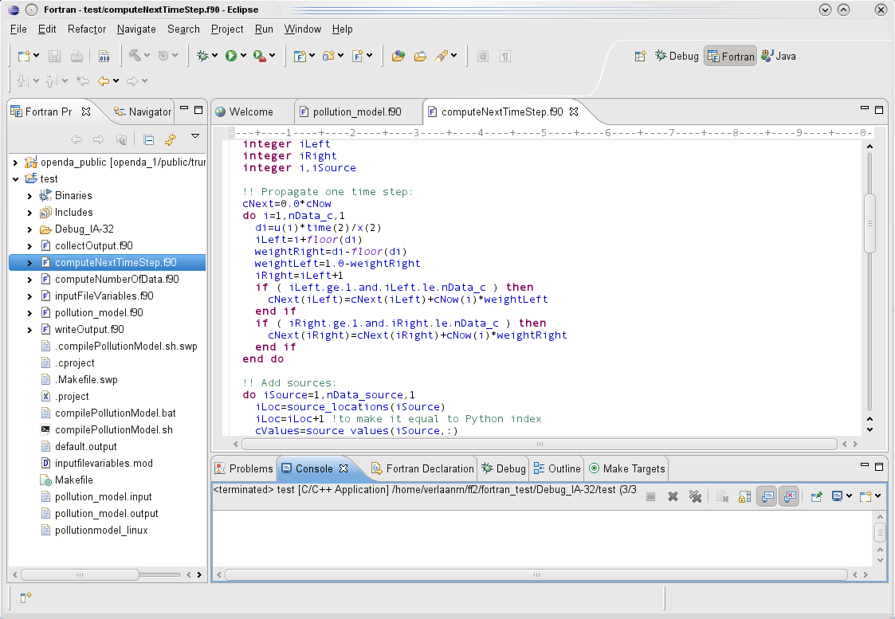Remove All Terminated Launches in Console

pyautogui.click(x=696, y=496)
